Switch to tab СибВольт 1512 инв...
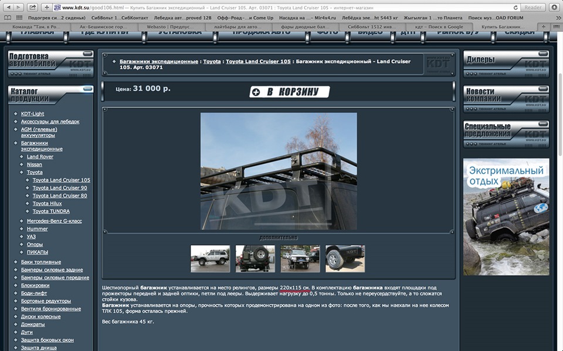563x351 pixels. pos(372,26)
